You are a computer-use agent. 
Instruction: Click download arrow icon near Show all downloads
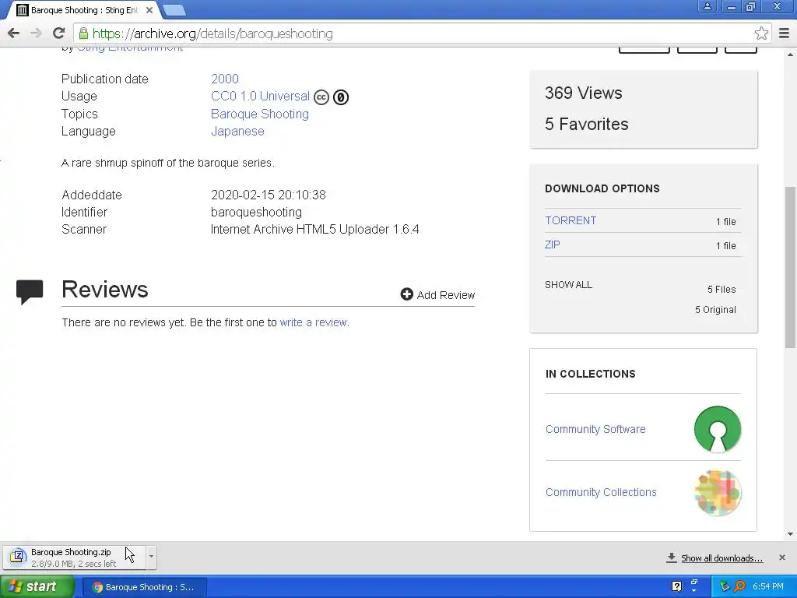coord(672,558)
